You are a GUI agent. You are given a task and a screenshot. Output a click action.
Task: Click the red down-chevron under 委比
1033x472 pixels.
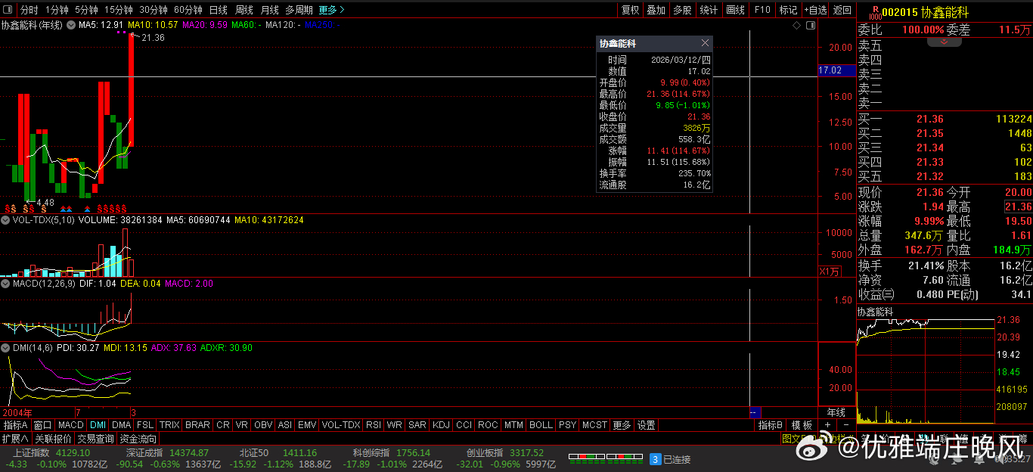click(944, 42)
